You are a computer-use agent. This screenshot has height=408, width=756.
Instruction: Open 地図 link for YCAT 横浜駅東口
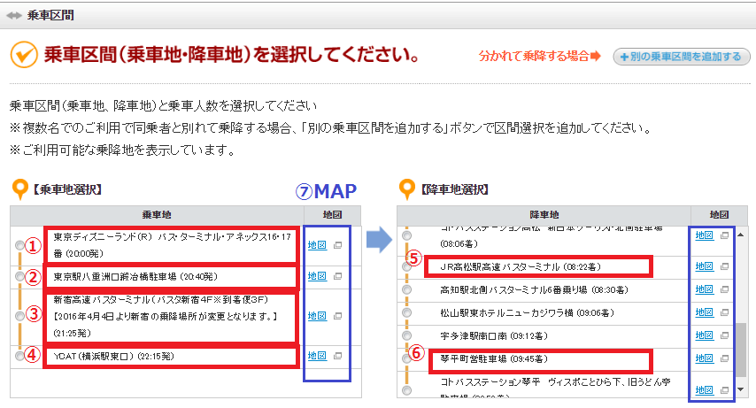[x=316, y=356]
